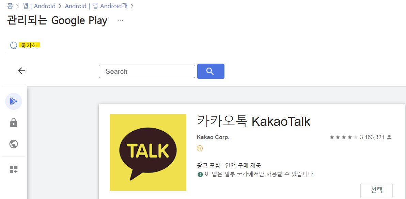
Task: Click the 3,163,321 ratings count
Action: click(372, 137)
